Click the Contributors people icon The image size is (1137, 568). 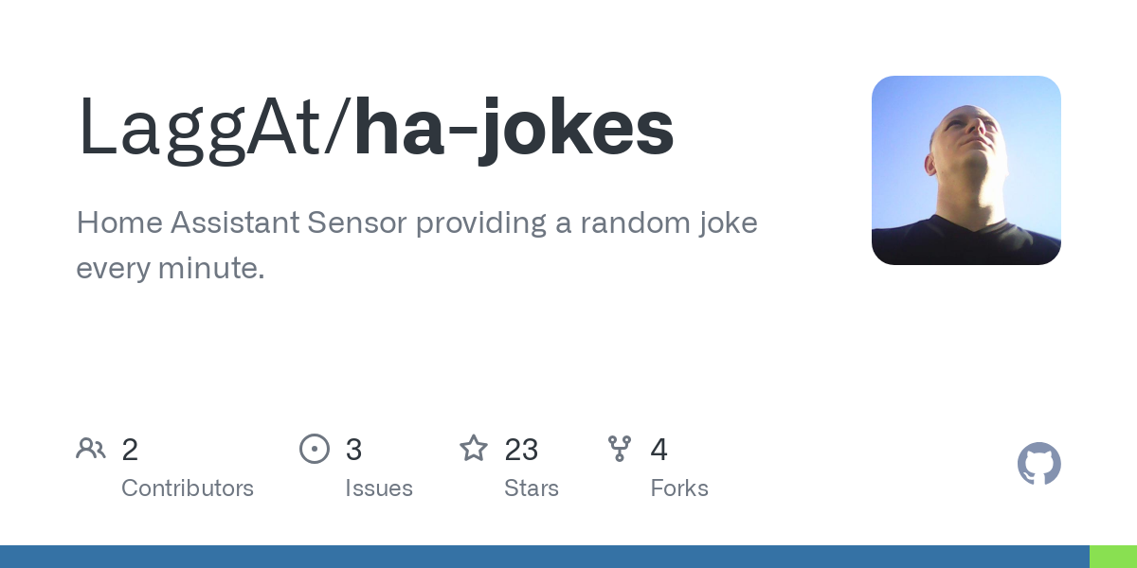(x=91, y=449)
